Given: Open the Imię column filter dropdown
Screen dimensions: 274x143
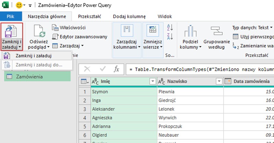Looking at the screenshot, I should click(x=153, y=81).
